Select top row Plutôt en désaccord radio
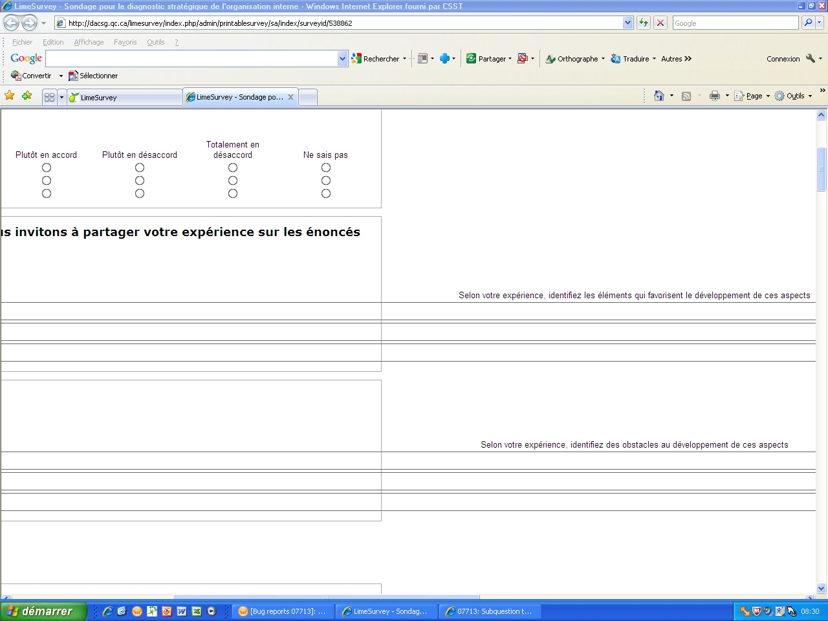The width and height of the screenshot is (828, 621). 140,168
